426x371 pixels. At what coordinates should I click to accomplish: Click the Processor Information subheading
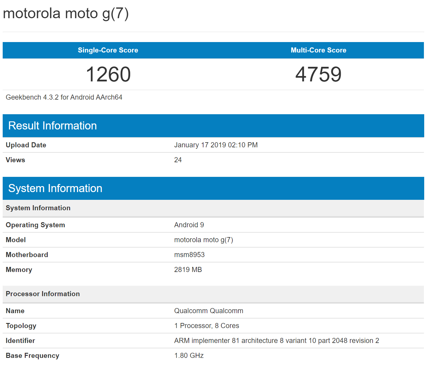(x=43, y=294)
